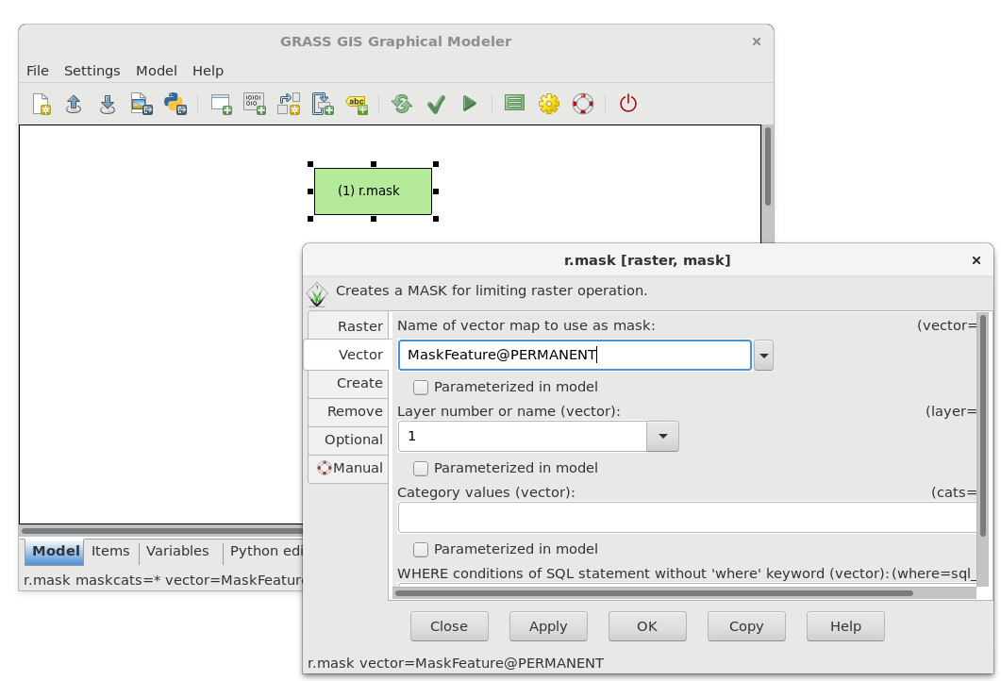
Task: Open the Python editor tab
Action: (x=265, y=552)
